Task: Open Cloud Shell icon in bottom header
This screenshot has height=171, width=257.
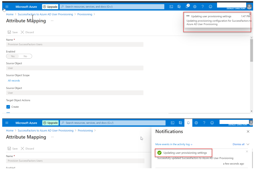Action: click(x=172, y=123)
